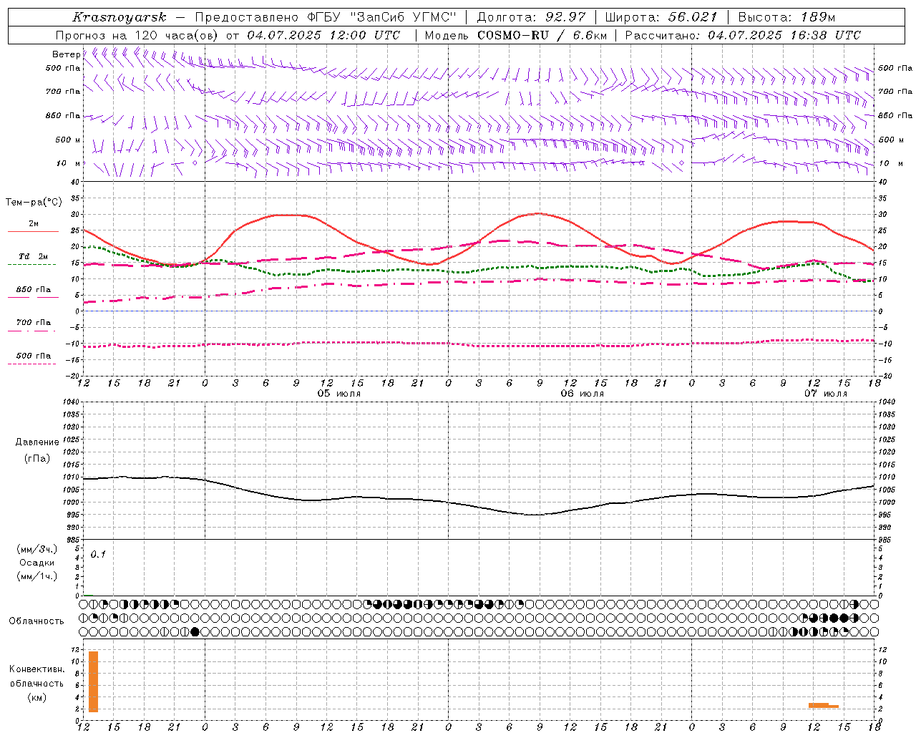Click '850 гПа' wind level label on right edge
Screen dimensions: 916x733
click(x=895, y=115)
